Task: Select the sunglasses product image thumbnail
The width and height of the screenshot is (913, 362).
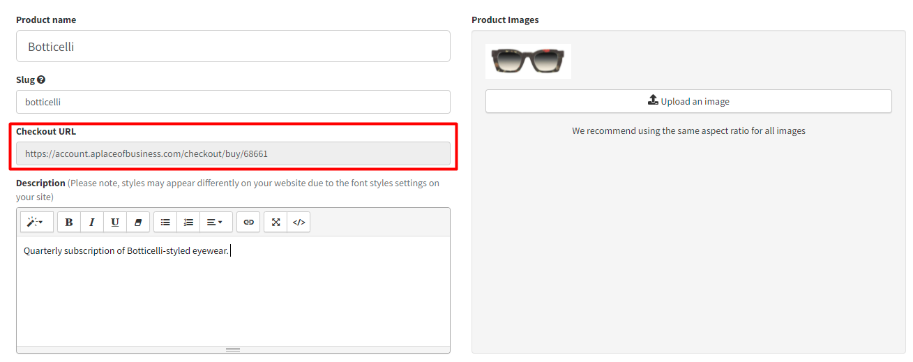Action: point(528,61)
